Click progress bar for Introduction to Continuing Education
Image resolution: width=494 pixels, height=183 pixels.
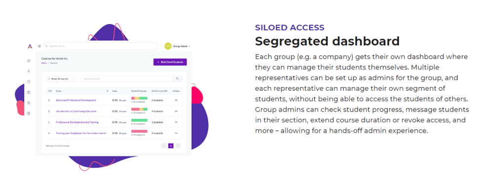coord(139,109)
